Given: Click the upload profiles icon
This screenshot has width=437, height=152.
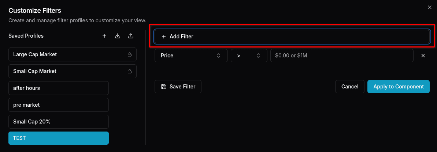Looking at the screenshot, I should [131, 36].
